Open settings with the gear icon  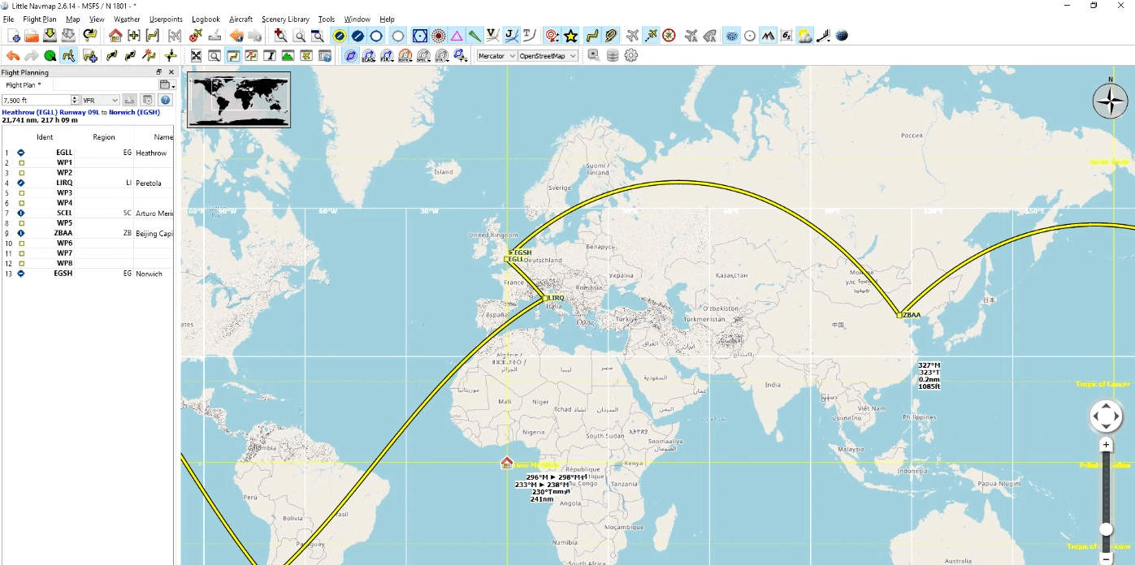point(631,56)
